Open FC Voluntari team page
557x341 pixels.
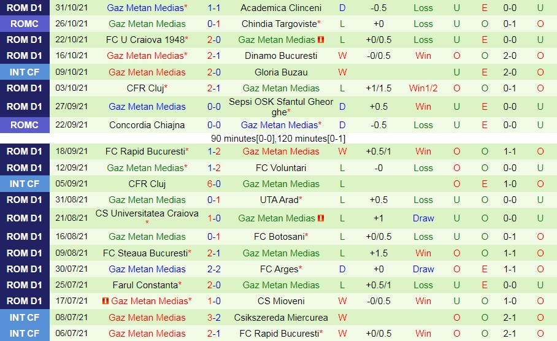tap(281, 168)
